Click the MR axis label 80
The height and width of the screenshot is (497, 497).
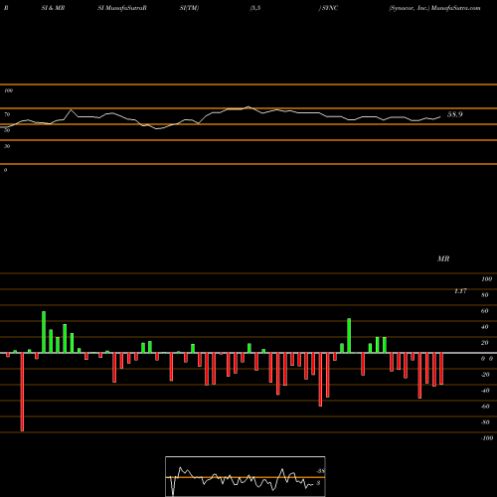[x=485, y=295]
